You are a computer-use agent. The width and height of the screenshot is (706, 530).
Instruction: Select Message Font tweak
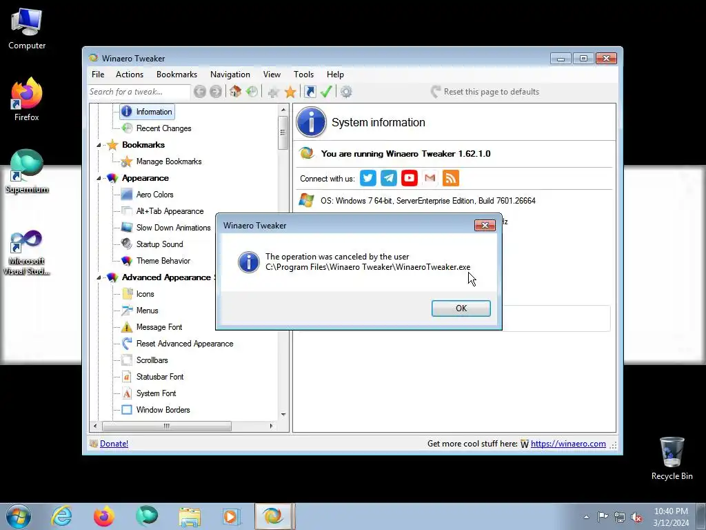point(159,327)
